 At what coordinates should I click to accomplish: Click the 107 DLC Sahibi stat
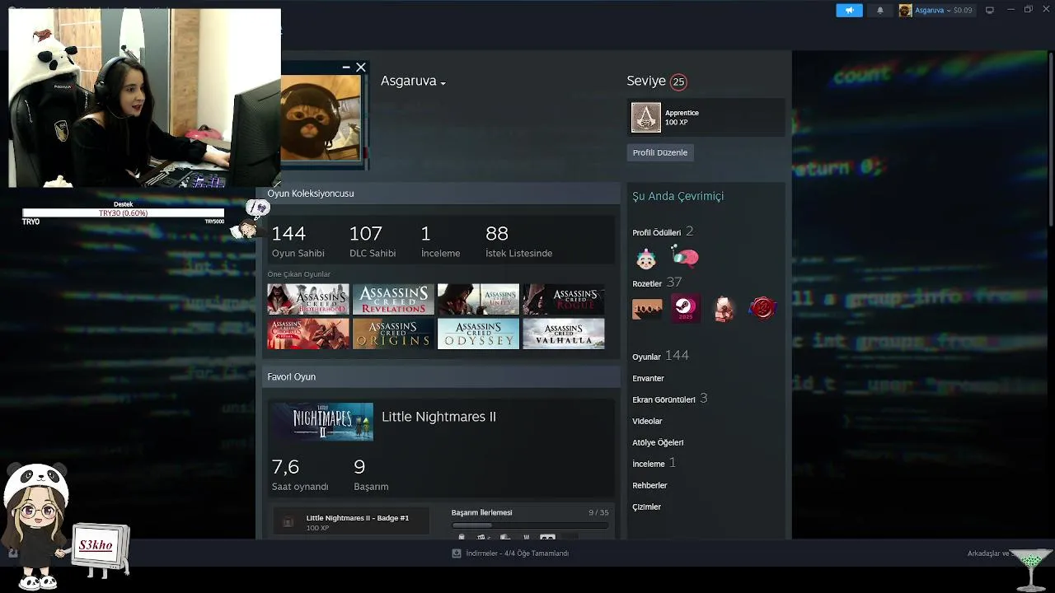coord(373,241)
